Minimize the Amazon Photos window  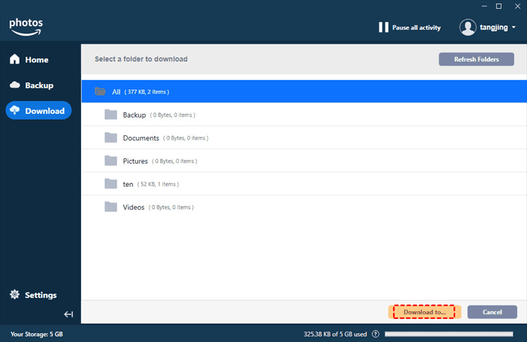484,6
